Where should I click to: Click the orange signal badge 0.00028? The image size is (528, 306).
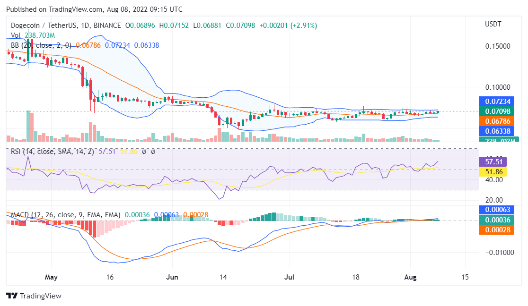[497, 229]
